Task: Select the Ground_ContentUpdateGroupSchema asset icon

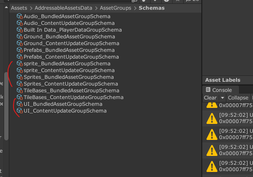Action: [20, 43]
